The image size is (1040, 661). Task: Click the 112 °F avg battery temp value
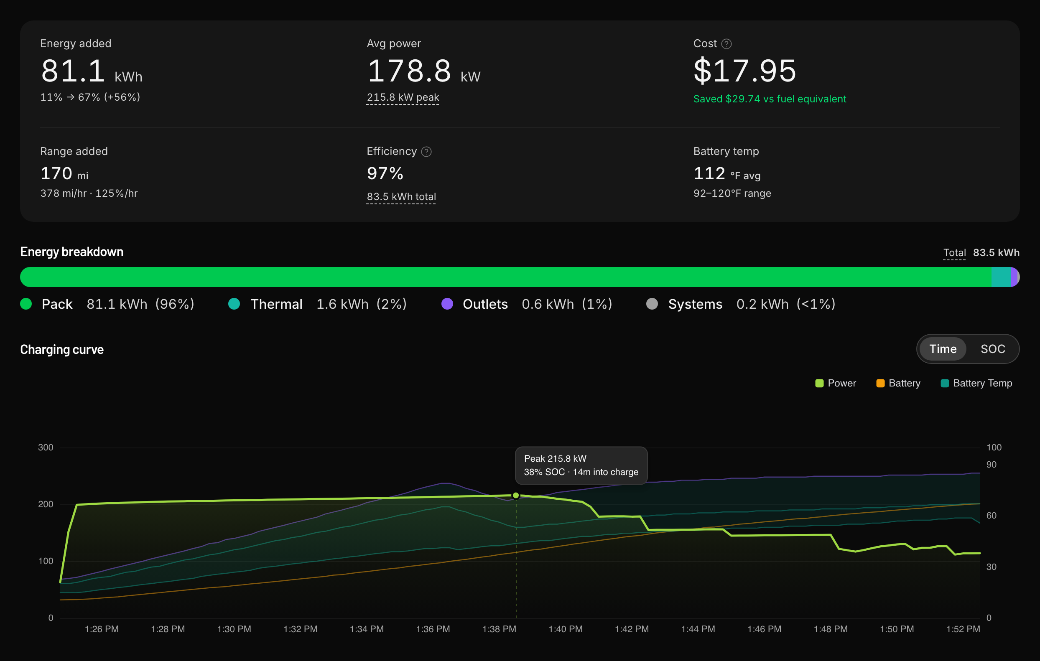pos(727,173)
